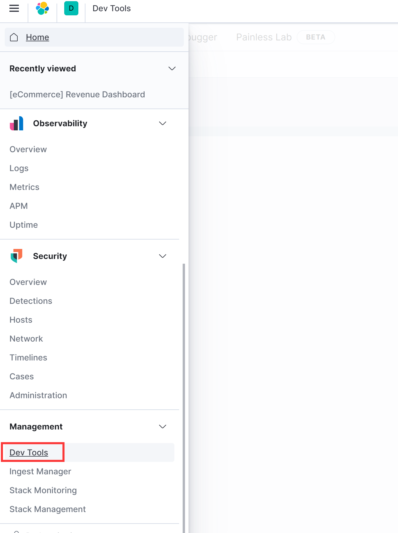Navigate to Security Timelines
The image size is (398, 533).
28,357
